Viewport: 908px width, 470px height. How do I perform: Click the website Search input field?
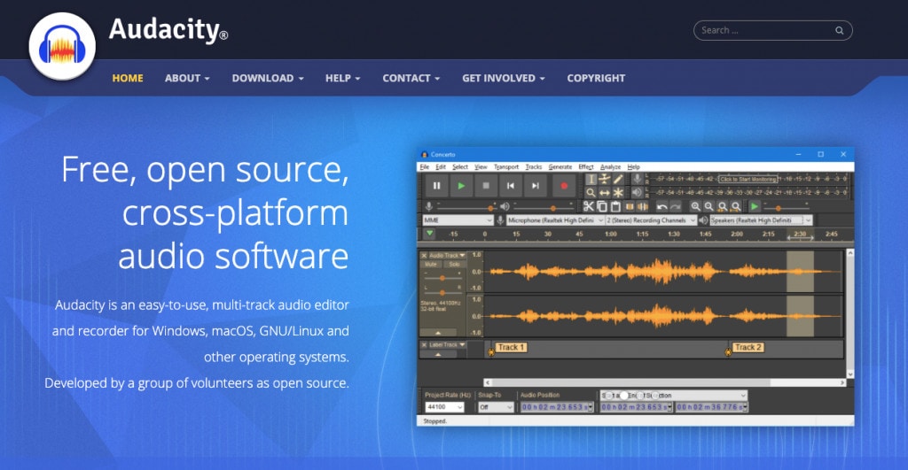pos(765,30)
